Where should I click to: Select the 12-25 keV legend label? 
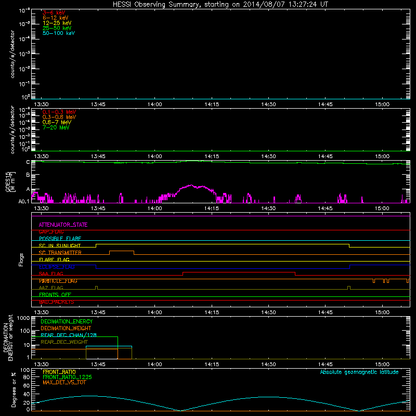point(57,23)
